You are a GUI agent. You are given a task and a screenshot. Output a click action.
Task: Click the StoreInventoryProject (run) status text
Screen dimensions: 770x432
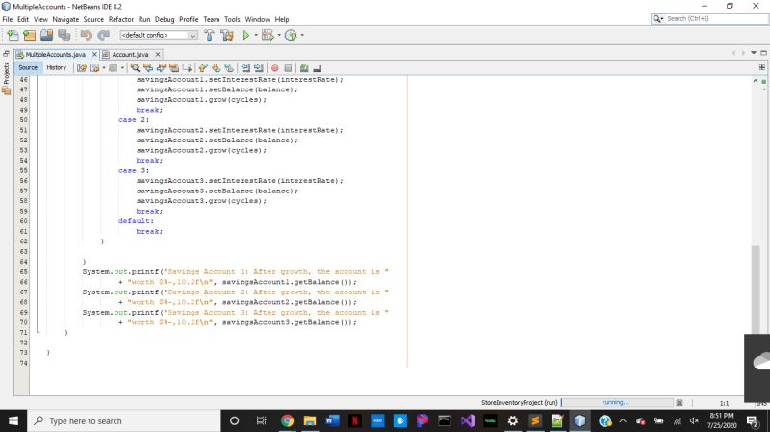click(x=519, y=402)
